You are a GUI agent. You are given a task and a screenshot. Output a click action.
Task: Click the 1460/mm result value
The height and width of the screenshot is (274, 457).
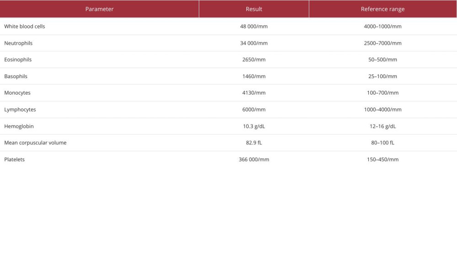pos(254,76)
